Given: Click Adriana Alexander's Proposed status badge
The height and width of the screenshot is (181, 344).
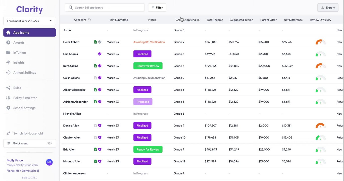Looking at the screenshot, I should pyautogui.click(x=143, y=102).
